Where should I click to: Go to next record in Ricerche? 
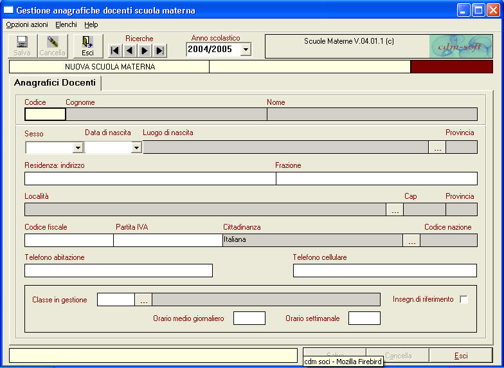pos(145,50)
